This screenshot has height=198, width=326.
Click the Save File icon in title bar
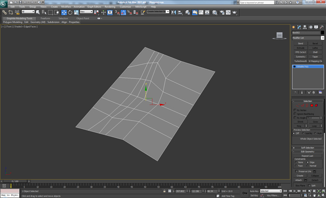tap(20, 2)
